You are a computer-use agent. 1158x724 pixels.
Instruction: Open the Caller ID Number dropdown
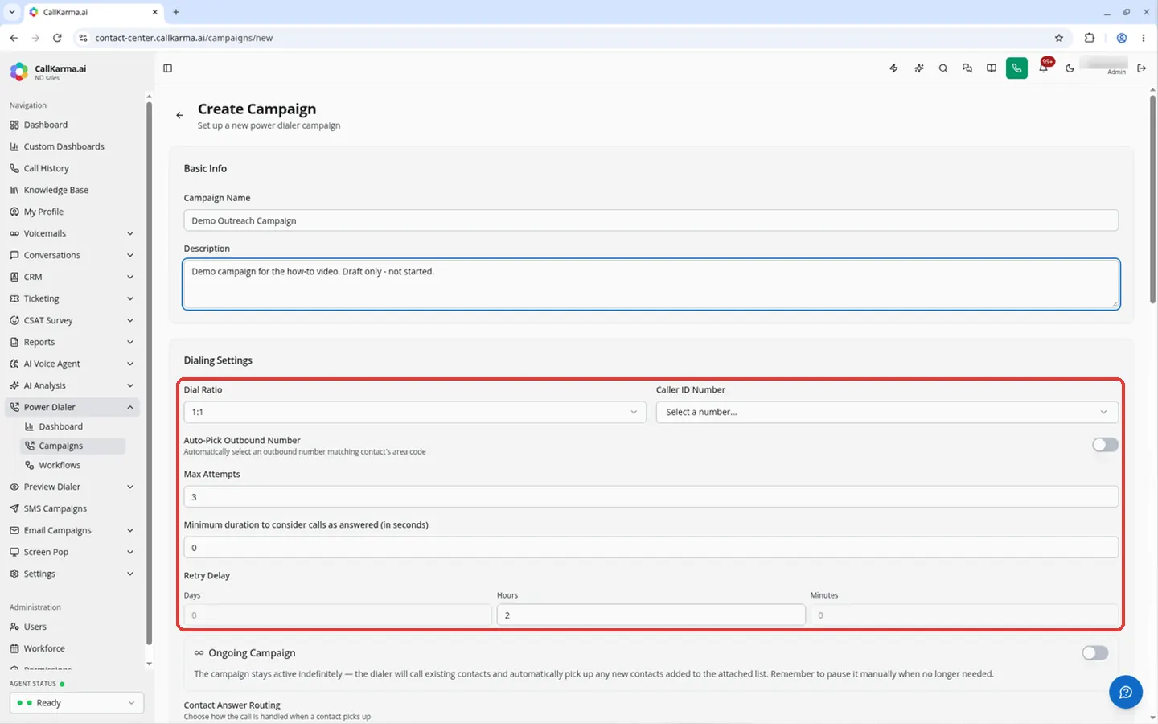pyautogui.click(x=887, y=412)
